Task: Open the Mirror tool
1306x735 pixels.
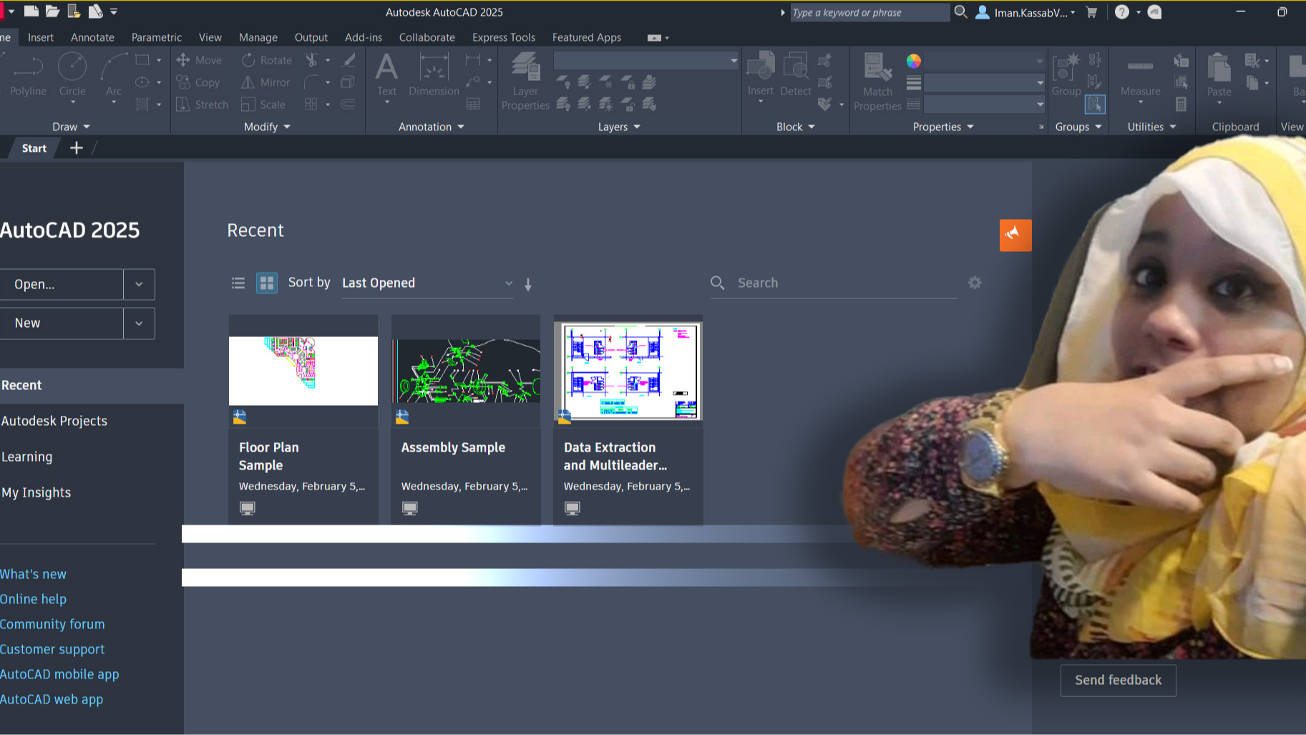Action: tap(265, 82)
